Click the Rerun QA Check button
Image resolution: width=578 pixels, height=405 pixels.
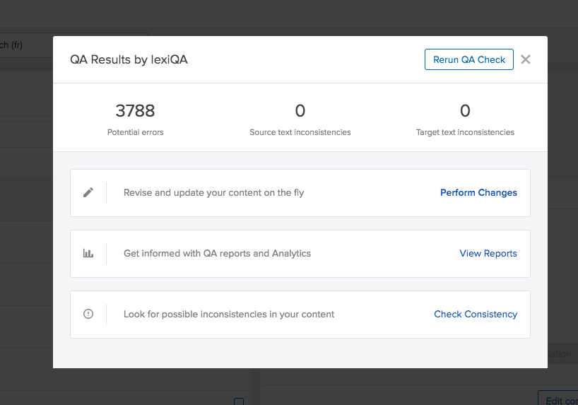(x=469, y=59)
